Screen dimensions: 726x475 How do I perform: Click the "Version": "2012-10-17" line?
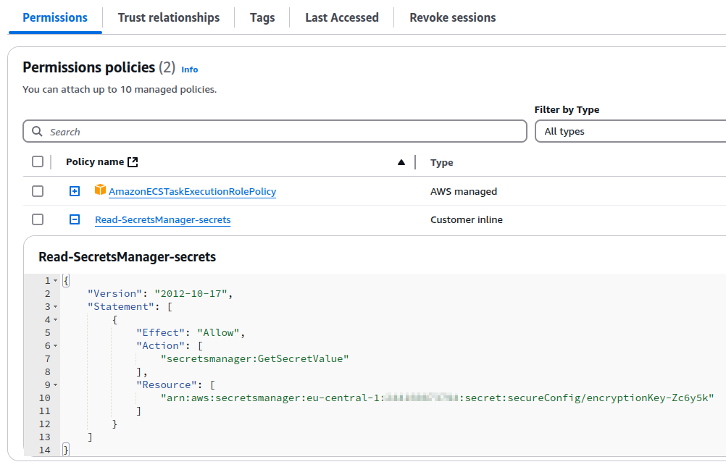tap(159, 294)
